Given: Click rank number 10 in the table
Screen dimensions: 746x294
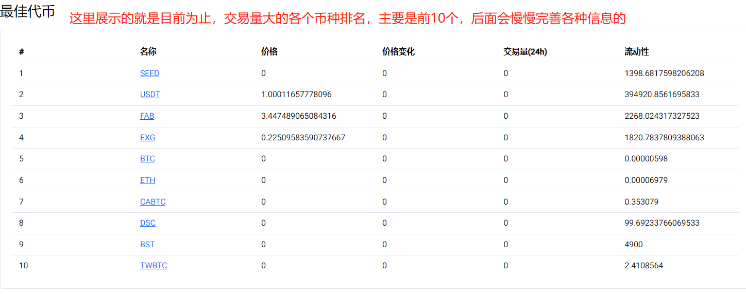Looking at the screenshot, I should click(23, 266).
